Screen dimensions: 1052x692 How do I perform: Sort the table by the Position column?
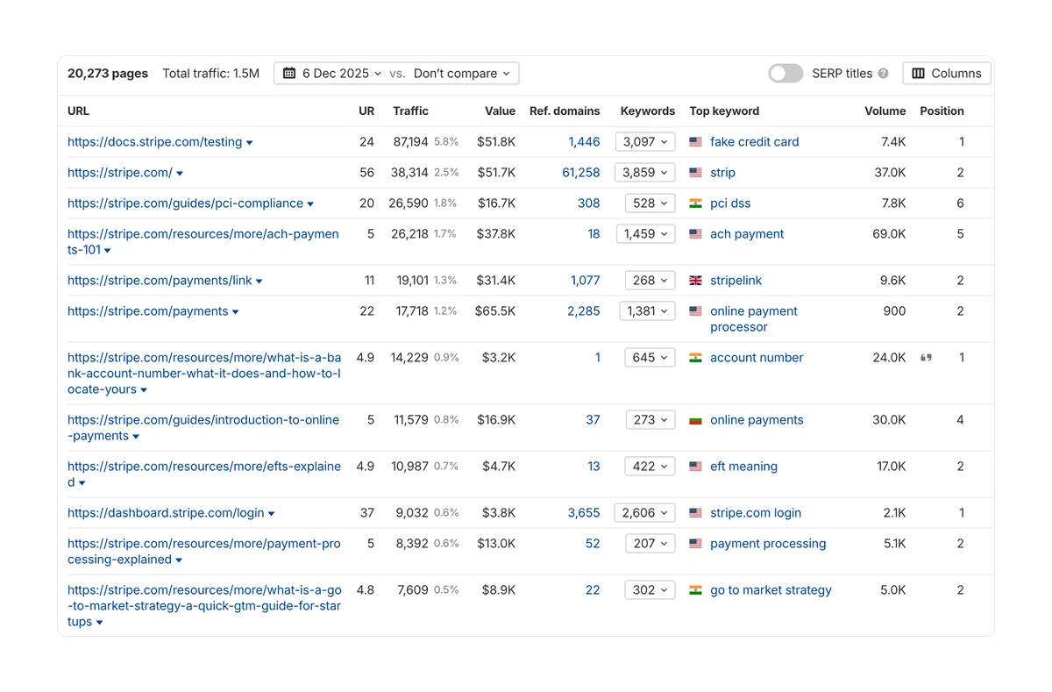pyautogui.click(x=942, y=111)
